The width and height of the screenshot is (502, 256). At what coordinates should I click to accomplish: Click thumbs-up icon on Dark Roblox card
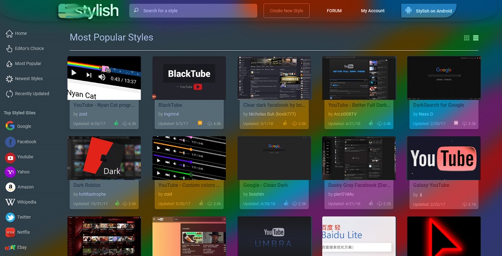[117, 203]
